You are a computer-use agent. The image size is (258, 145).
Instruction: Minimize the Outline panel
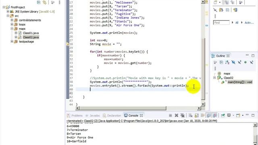pyautogui.click(x=247, y=55)
